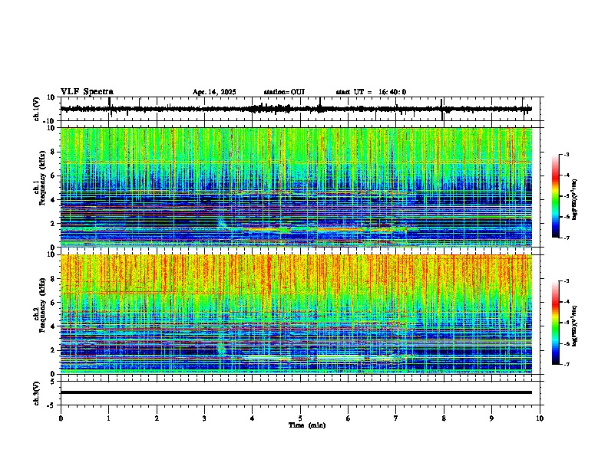Click the log(PSD) label beside ch.2 color bar

click(575, 326)
